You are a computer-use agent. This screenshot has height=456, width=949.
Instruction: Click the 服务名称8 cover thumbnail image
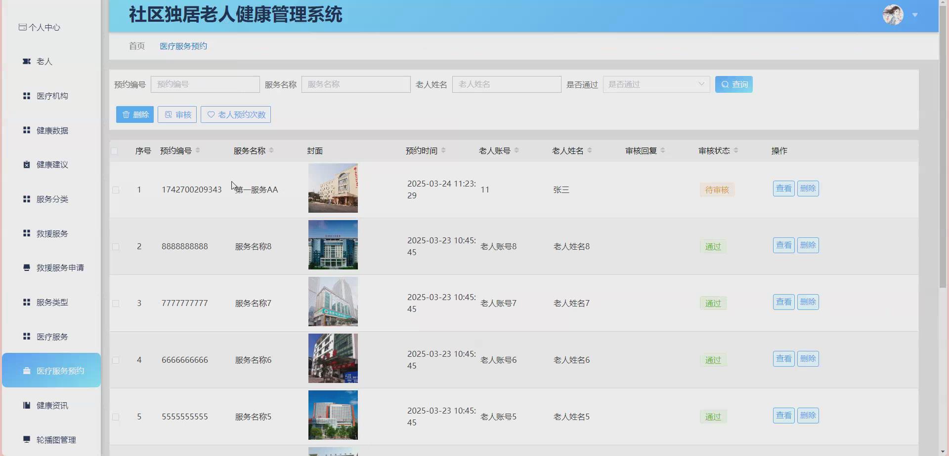(x=333, y=245)
